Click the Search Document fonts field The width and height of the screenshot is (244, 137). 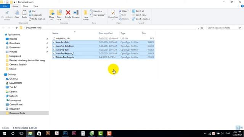pos(224,28)
